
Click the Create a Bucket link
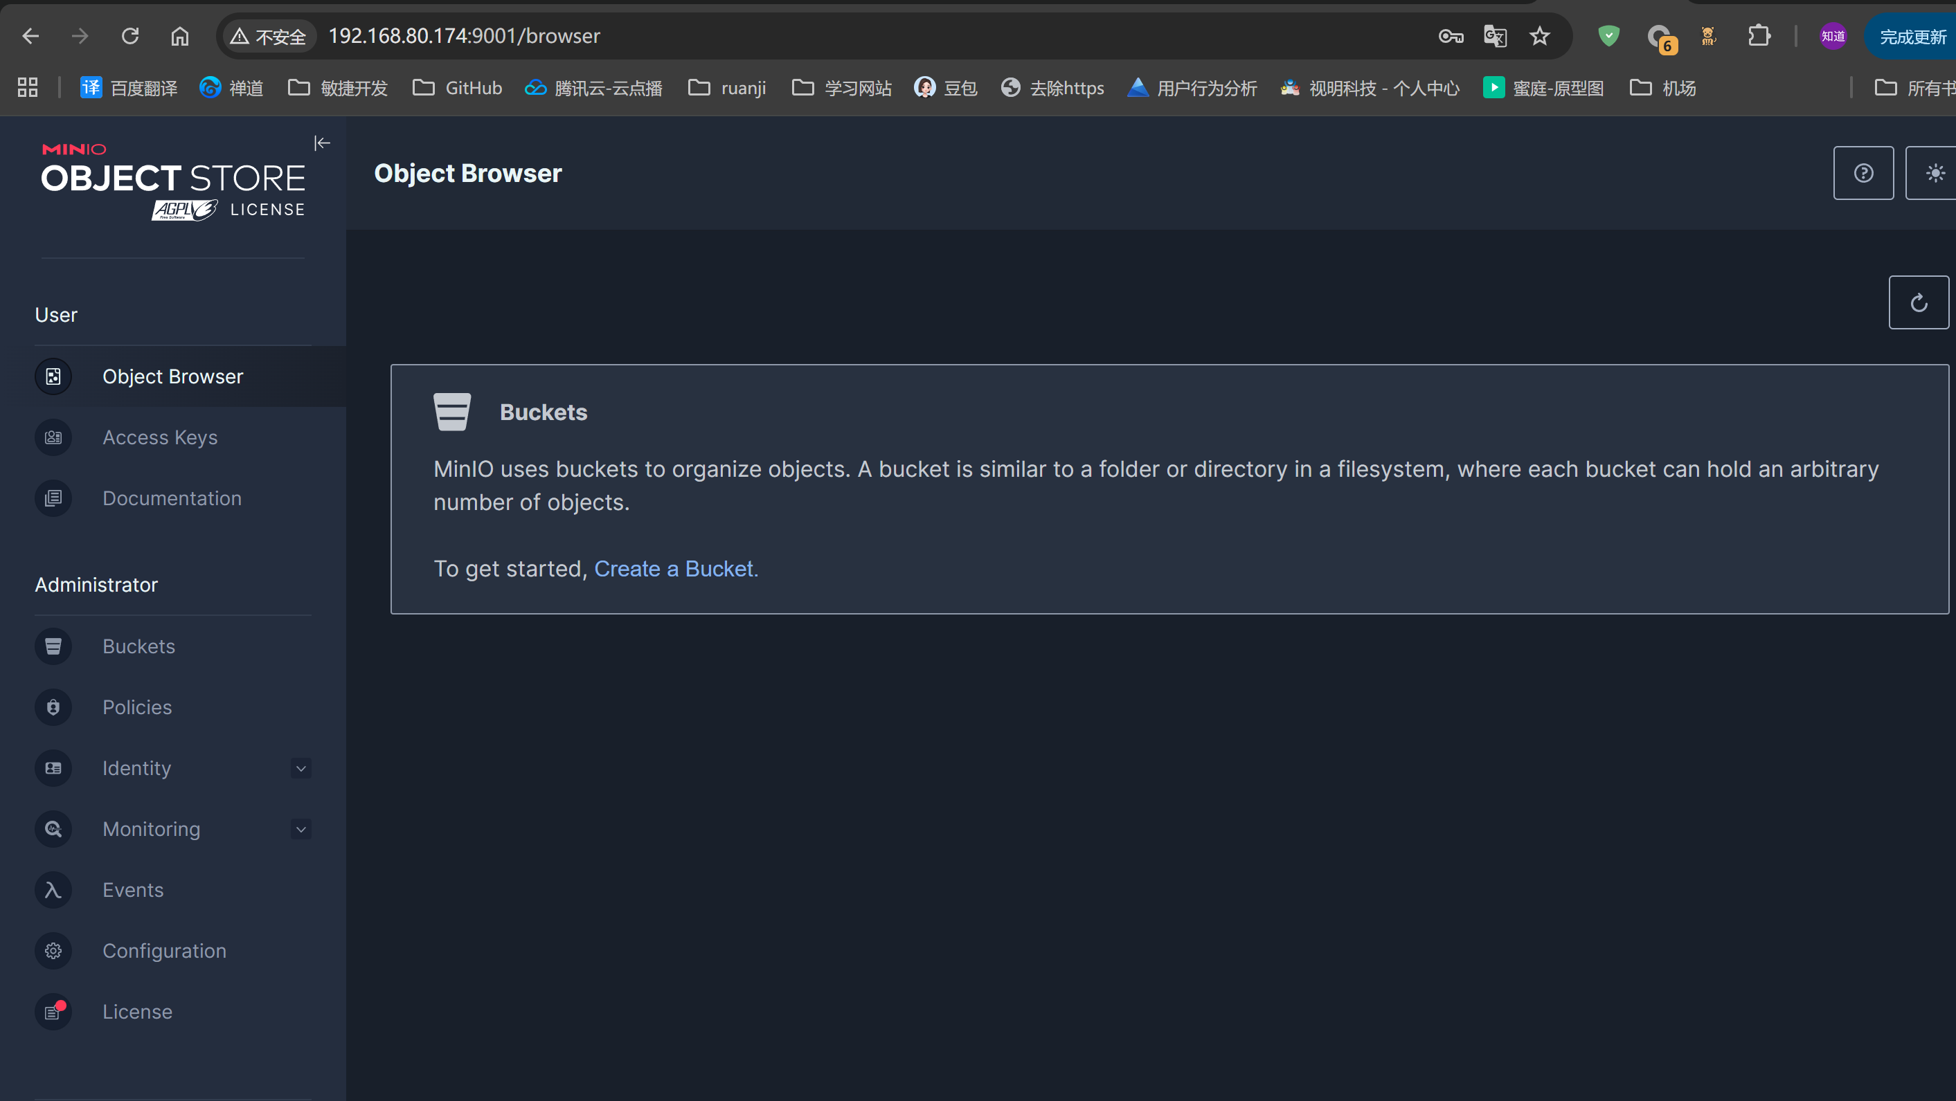coord(675,568)
